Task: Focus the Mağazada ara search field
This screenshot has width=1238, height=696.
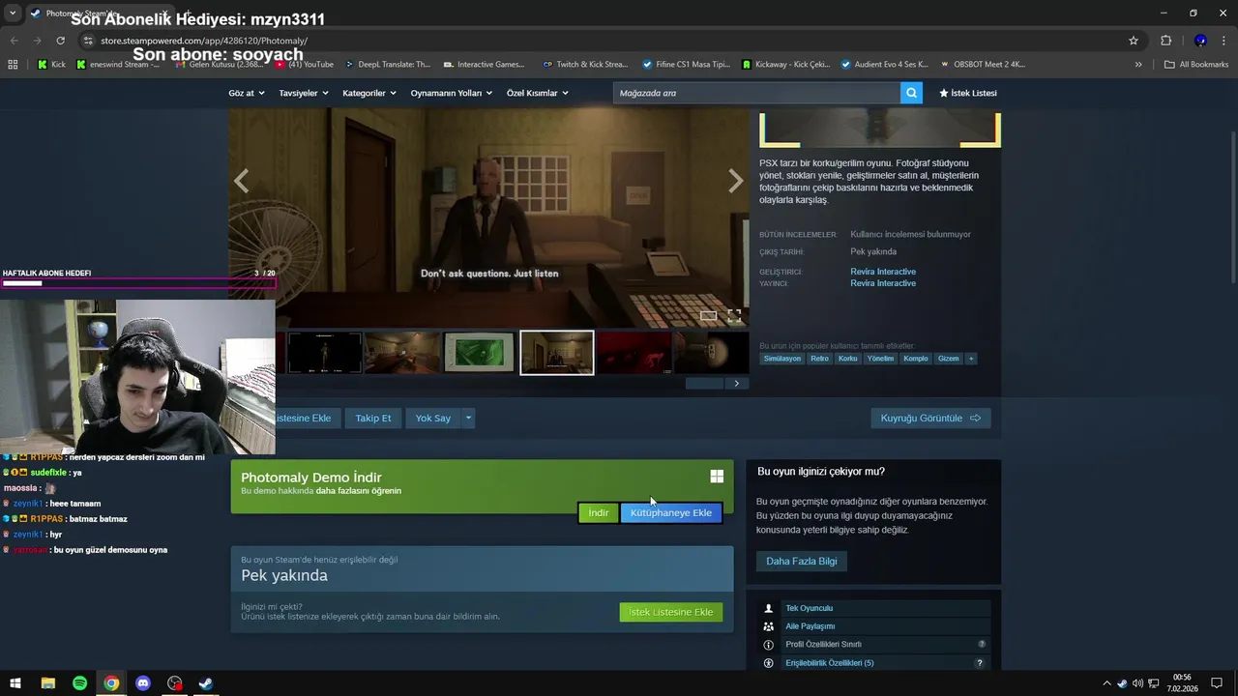Action: pyautogui.click(x=757, y=93)
